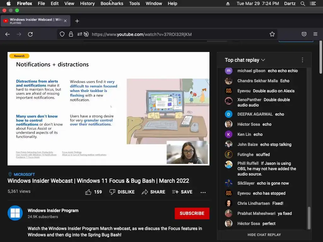Open Windows Insider Program channel avatar
This screenshot has height=242, width=323.
coord(15,213)
